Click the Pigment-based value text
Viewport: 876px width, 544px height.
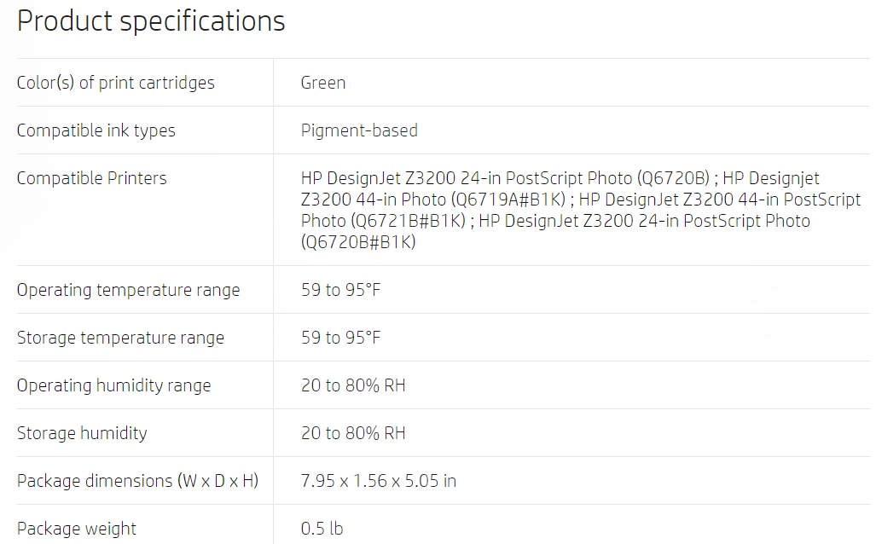pyautogui.click(x=359, y=130)
